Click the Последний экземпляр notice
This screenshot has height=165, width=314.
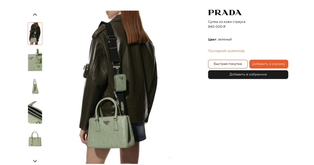[x=226, y=51]
